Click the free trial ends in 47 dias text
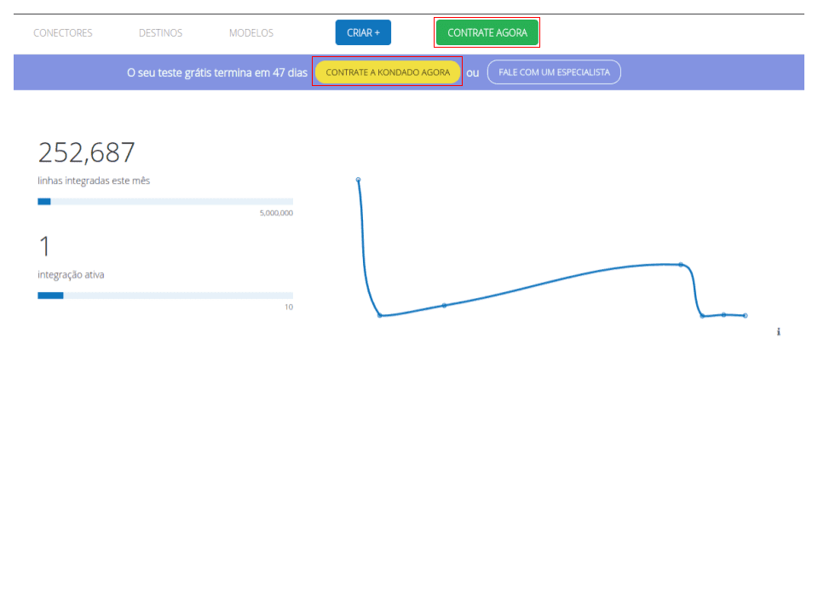The width and height of the screenshot is (818, 613). coord(216,73)
